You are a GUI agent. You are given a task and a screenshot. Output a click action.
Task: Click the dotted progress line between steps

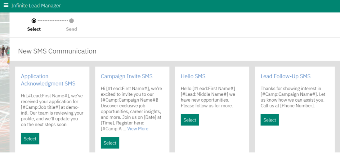(53, 21)
